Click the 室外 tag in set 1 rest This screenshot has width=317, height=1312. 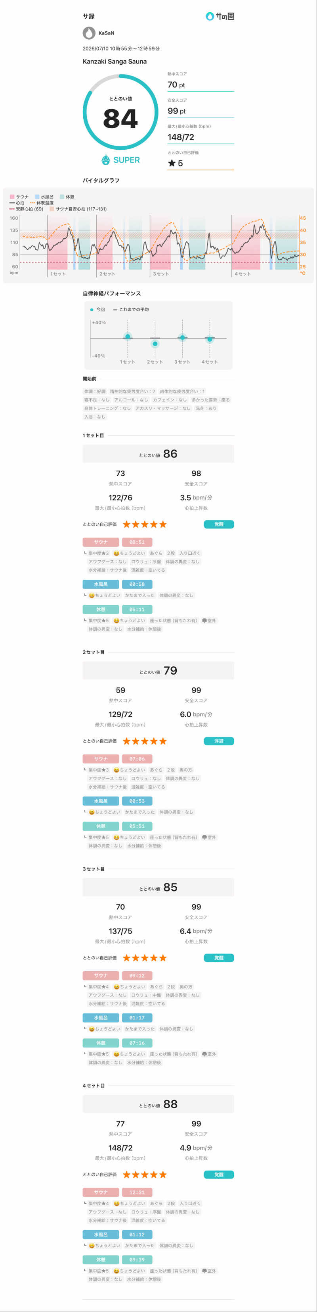click(x=209, y=620)
